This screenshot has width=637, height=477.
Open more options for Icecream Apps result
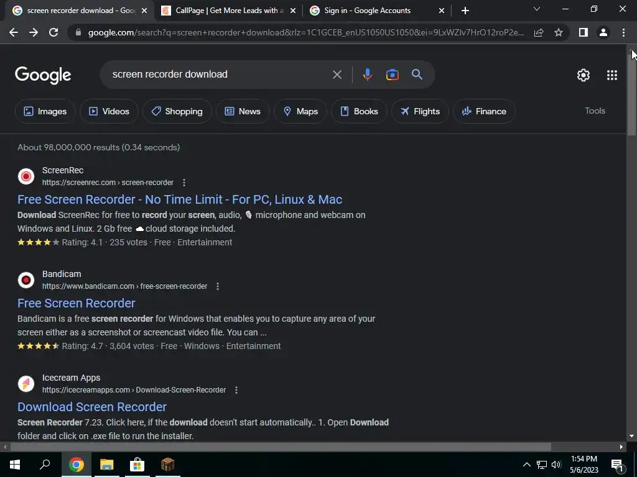236,390
